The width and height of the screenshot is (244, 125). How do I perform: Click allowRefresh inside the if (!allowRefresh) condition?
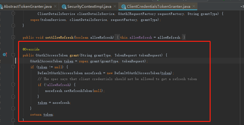tap(58, 85)
